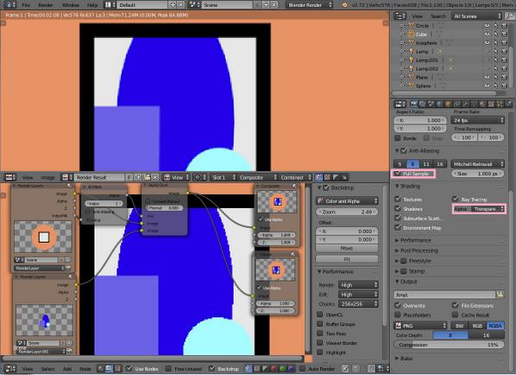516x375 pixels.
Task: Click the Blender info editor icon at top-left
Action: (10, 5)
